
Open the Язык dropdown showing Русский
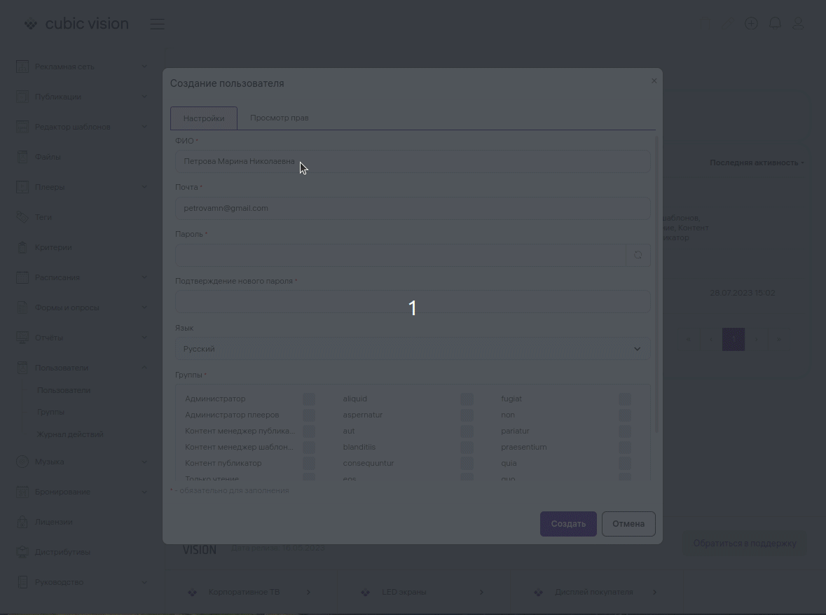point(412,349)
